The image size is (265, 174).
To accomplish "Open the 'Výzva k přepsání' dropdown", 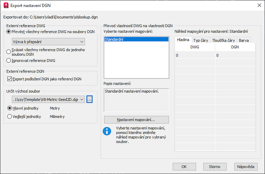I will click(x=48, y=41).
